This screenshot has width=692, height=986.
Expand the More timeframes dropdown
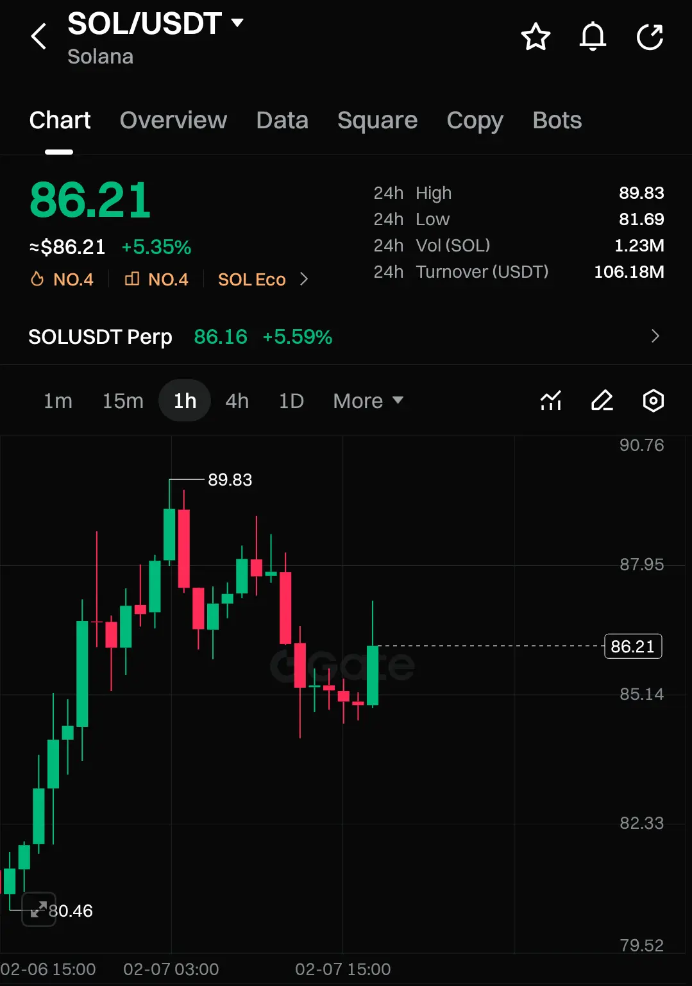(368, 401)
